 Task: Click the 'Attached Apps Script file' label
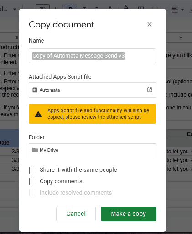pyautogui.click(x=60, y=76)
